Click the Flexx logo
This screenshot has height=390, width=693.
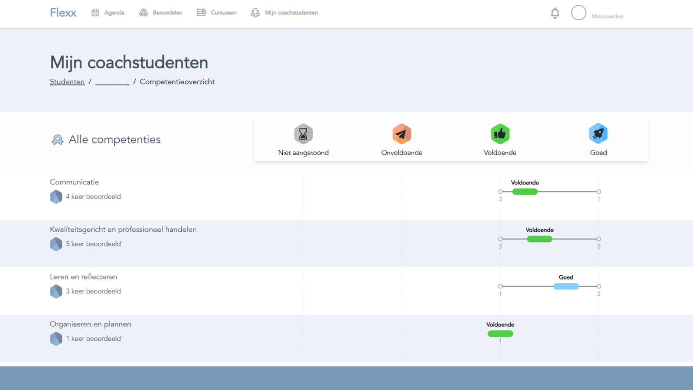[x=63, y=13]
